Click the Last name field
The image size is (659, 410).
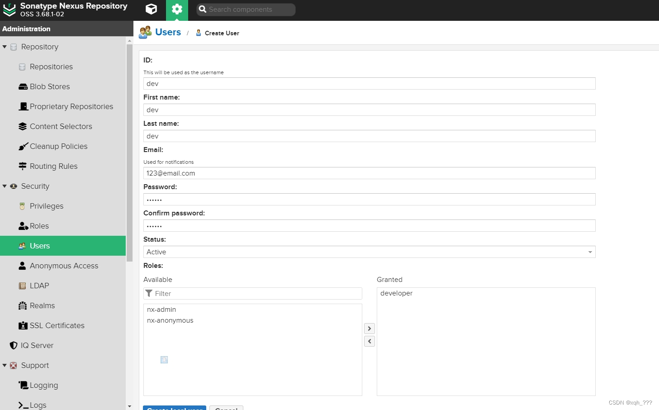coord(370,136)
